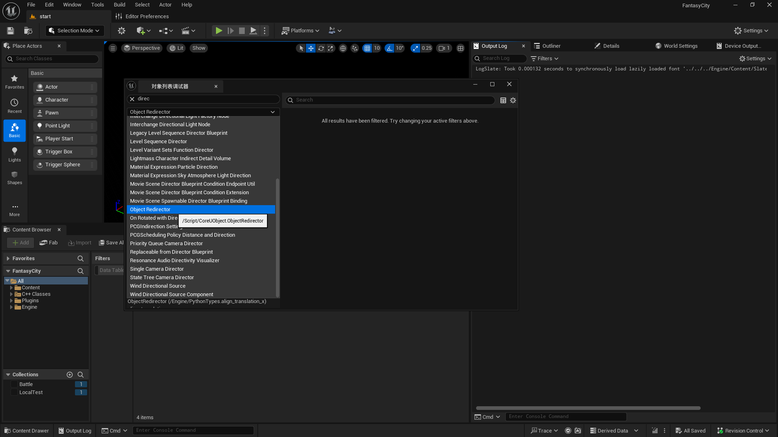Viewport: 778px width, 437px height.
Task: Open the Lit view mode button
Action: (x=176, y=48)
